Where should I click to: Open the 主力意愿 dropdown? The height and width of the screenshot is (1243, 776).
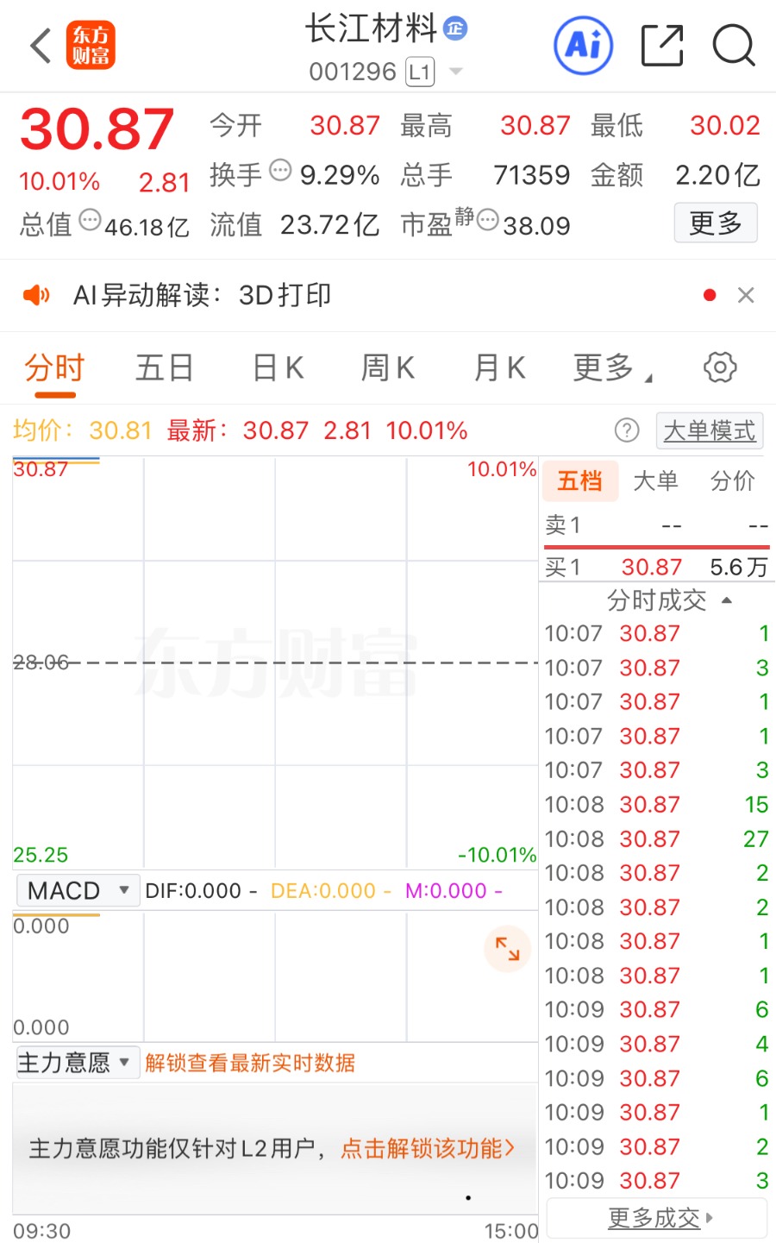[77, 1063]
